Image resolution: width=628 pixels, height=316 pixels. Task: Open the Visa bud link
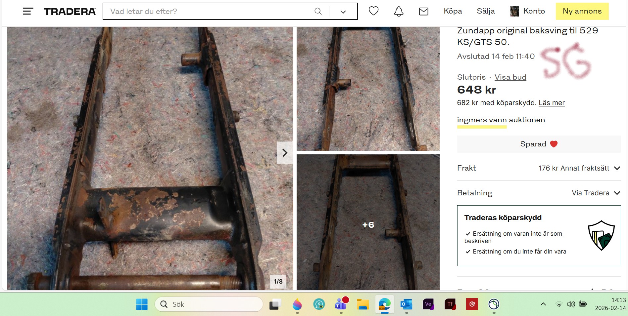coord(510,77)
